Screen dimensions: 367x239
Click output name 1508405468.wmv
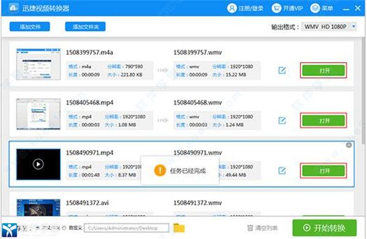coord(198,102)
